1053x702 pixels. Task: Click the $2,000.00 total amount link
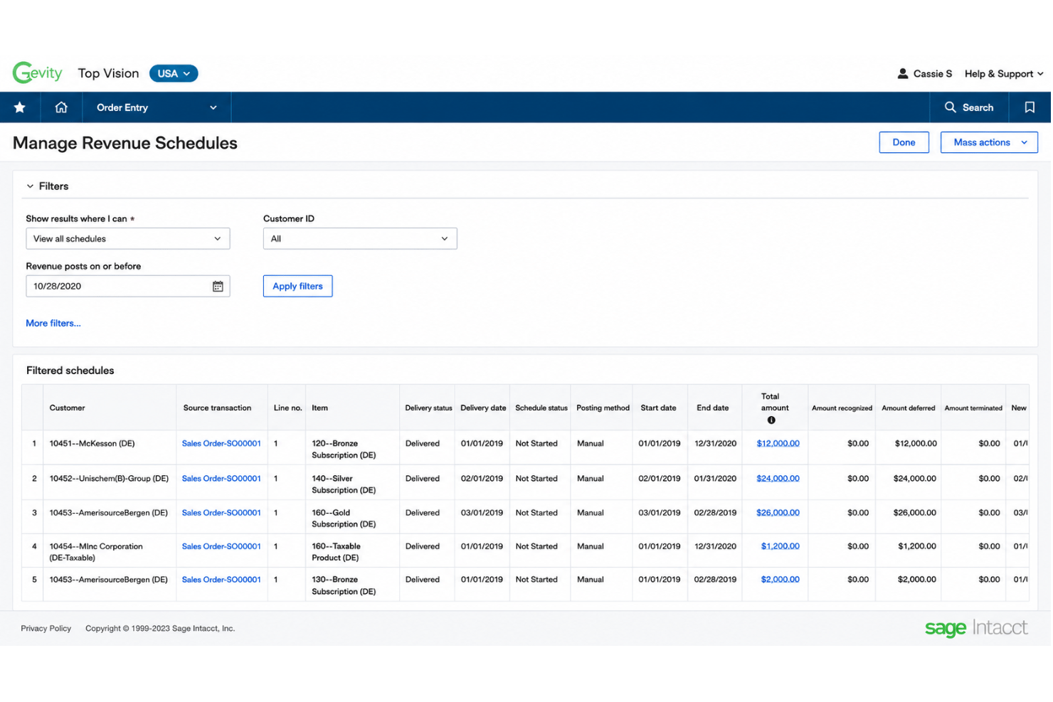[x=782, y=580]
